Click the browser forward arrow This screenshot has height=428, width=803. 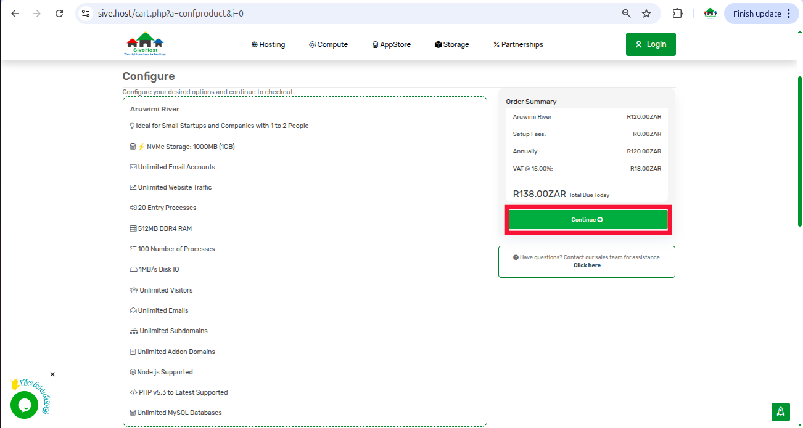tap(37, 14)
